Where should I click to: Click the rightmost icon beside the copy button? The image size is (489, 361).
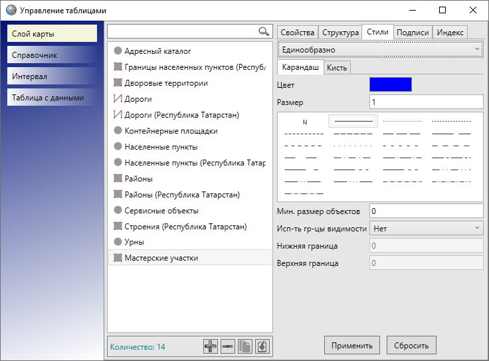262,346
